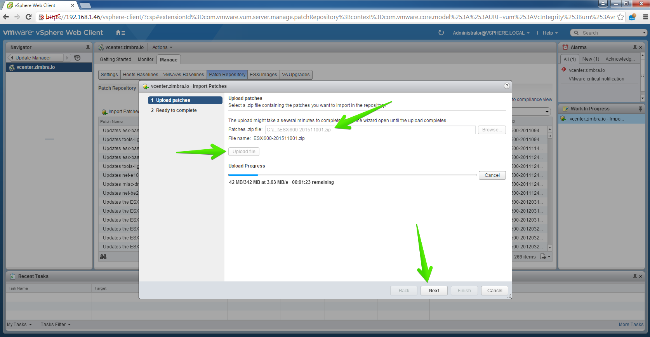Click the insecure HTTPS warning icon in address bar
The width and height of the screenshot is (650, 337).
pos(42,17)
